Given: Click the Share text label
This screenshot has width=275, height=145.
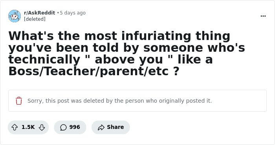Looking at the screenshot, I should coord(115,127).
